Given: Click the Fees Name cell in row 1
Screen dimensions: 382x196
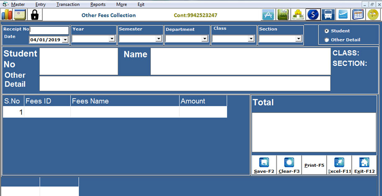Looking at the screenshot, I should pos(125,112).
